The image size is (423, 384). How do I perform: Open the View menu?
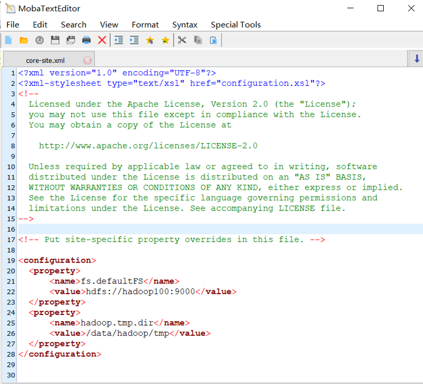coord(109,25)
